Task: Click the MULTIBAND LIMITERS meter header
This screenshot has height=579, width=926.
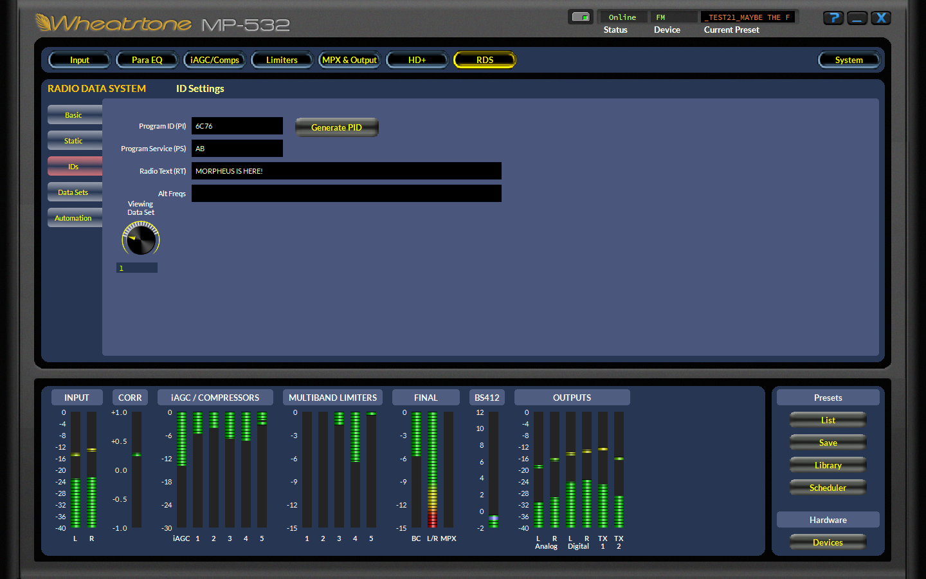Action: pyautogui.click(x=333, y=398)
